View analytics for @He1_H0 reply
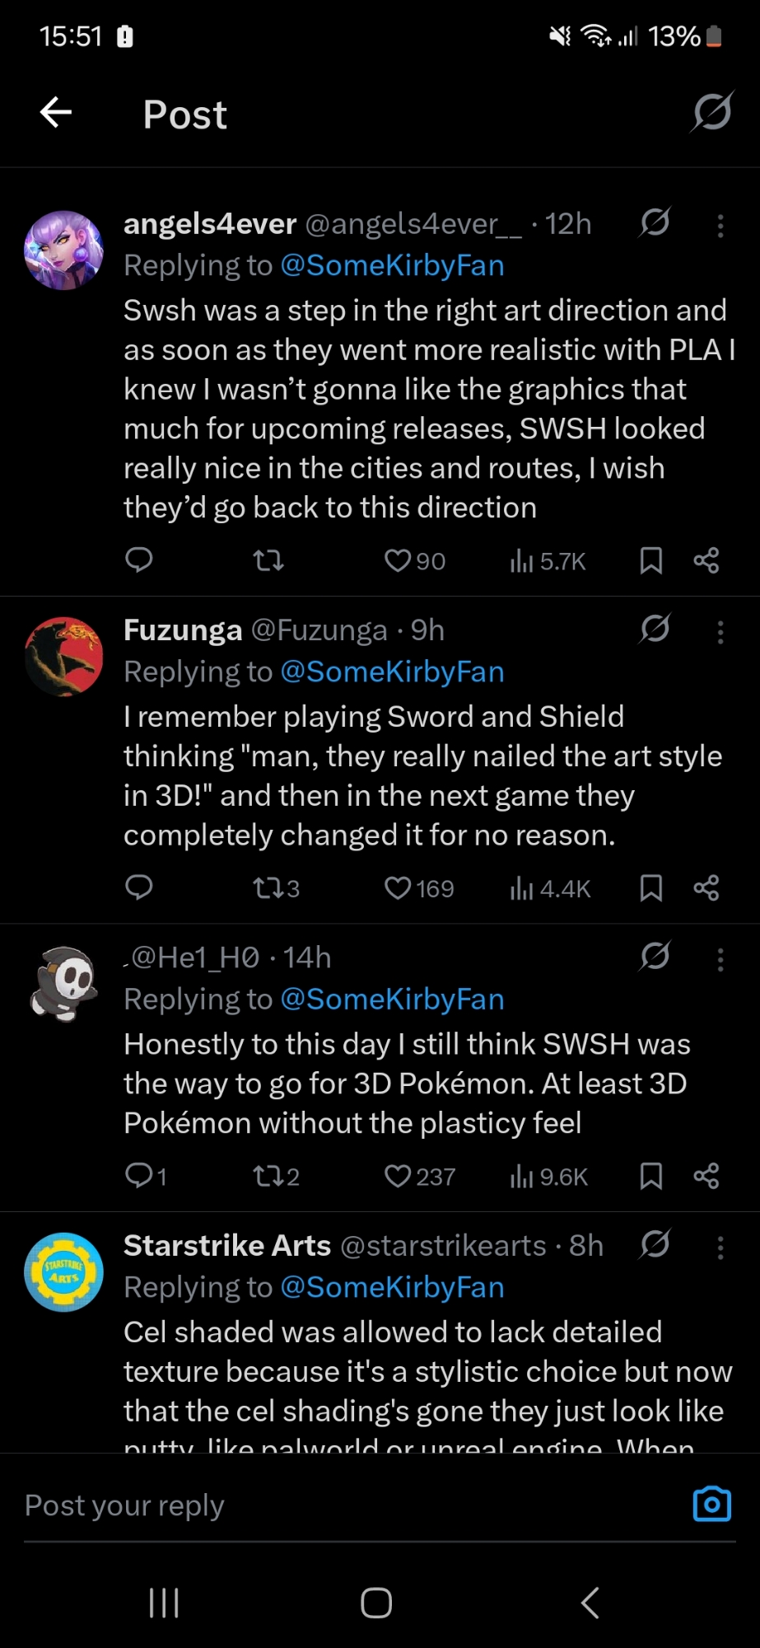 521,1177
